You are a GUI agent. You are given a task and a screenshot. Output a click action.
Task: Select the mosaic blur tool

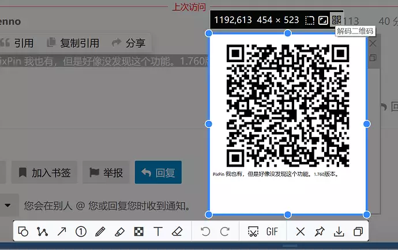point(139,231)
